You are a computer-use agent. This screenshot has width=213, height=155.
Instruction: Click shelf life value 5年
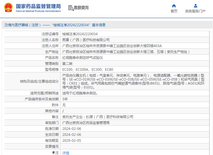click(65, 99)
